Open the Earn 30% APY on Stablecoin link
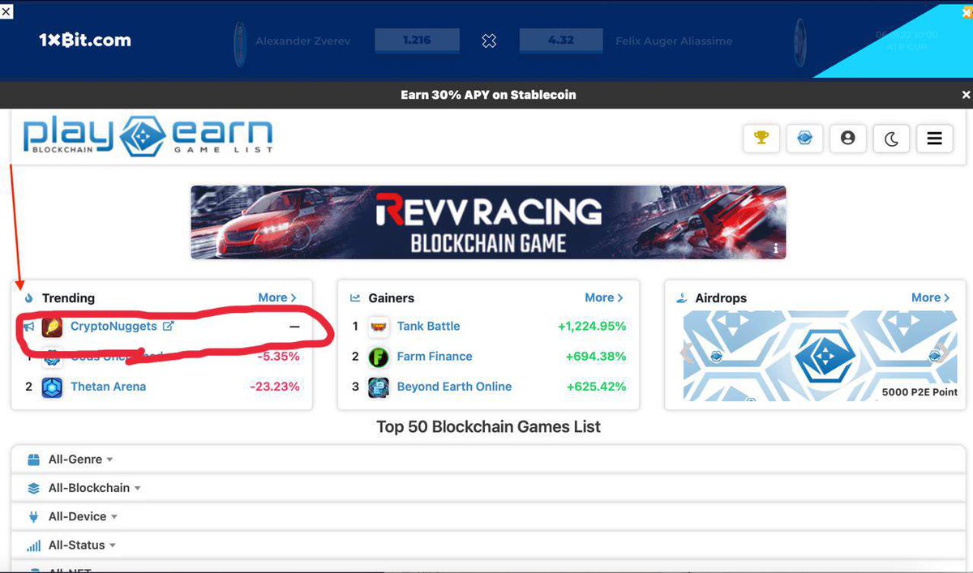 (488, 95)
